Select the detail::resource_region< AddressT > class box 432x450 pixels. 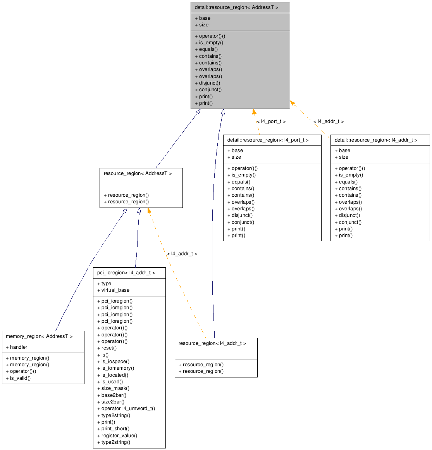(x=240, y=7)
